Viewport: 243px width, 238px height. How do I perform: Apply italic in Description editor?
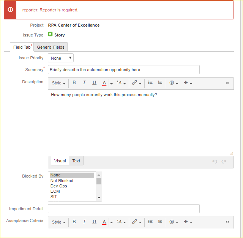(x=84, y=83)
